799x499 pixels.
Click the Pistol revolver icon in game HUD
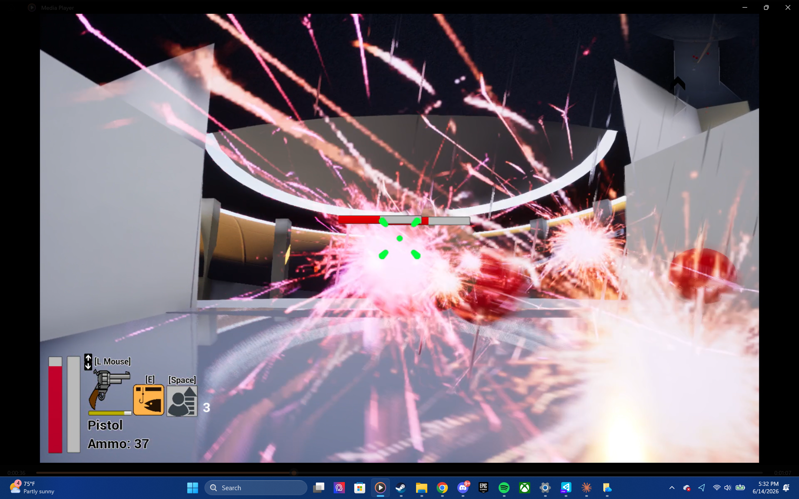click(109, 389)
